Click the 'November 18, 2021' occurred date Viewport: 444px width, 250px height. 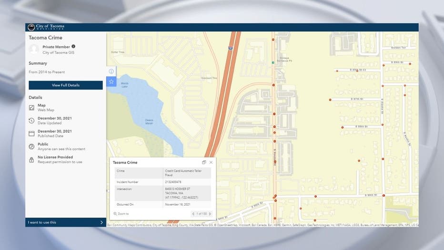[178, 204]
